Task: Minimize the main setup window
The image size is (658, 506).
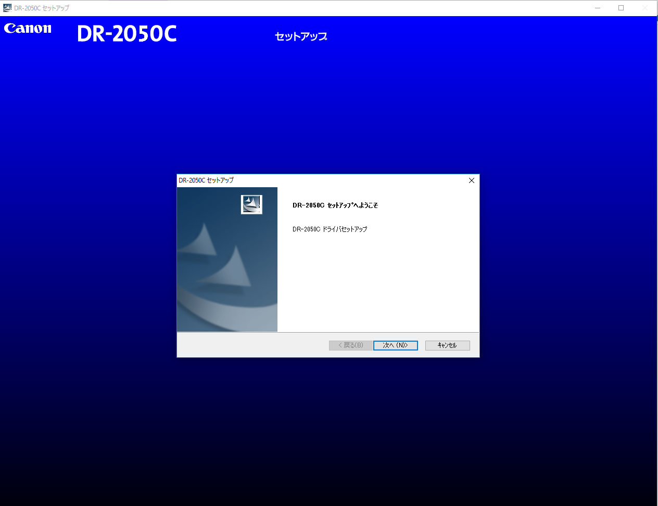Action: click(598, 8)
